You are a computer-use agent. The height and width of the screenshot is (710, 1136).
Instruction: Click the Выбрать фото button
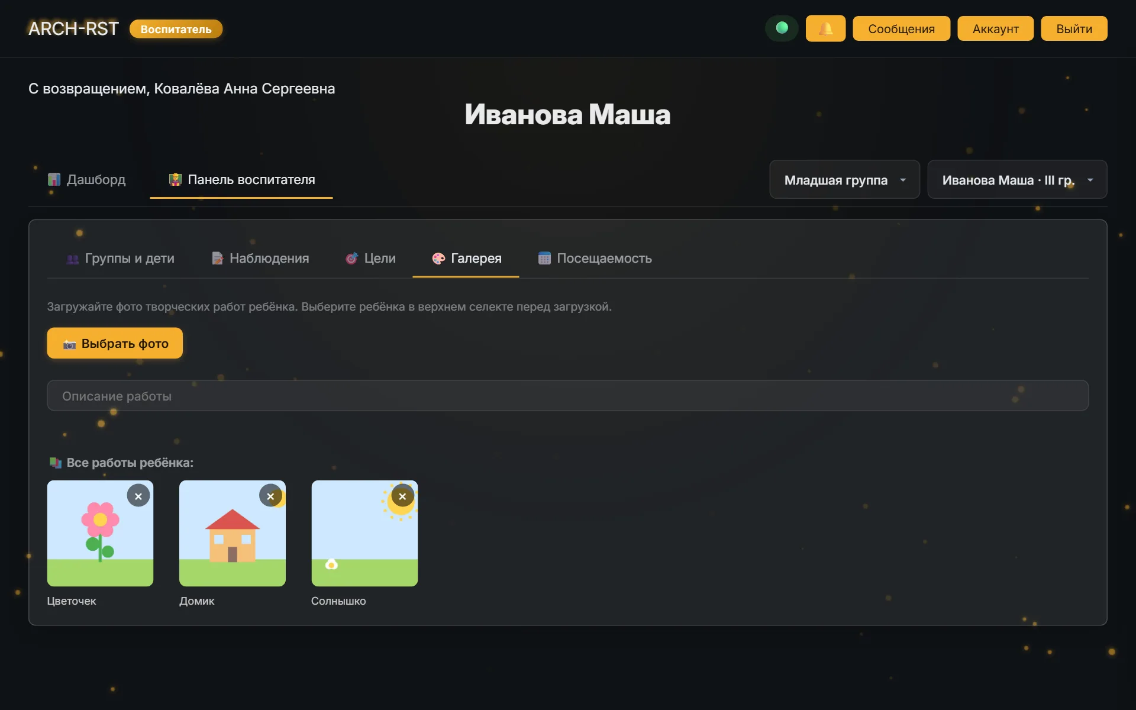115,343
